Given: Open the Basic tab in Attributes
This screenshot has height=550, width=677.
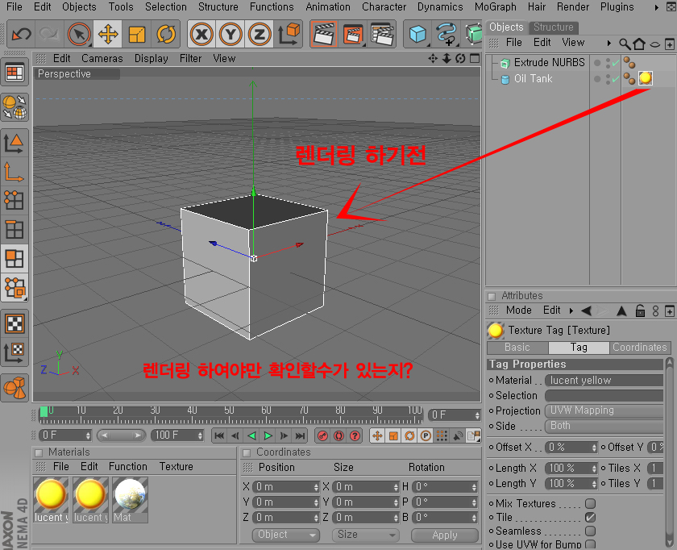Looking at the screenshot, I should [x=517, y=348].
